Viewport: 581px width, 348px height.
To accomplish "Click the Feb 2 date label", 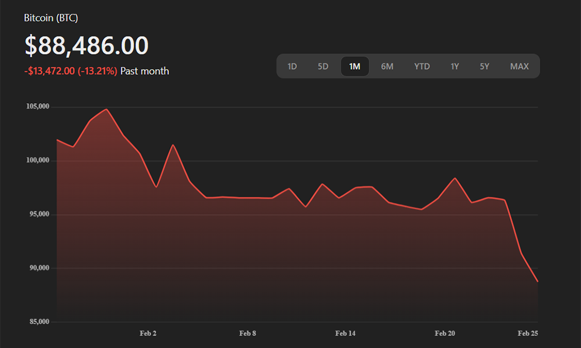I will tap(148, 333).
